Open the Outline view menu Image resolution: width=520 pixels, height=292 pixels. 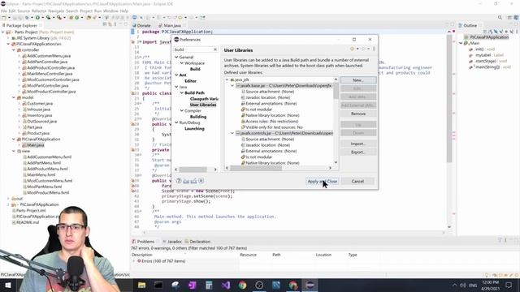[x=517, y=32]
